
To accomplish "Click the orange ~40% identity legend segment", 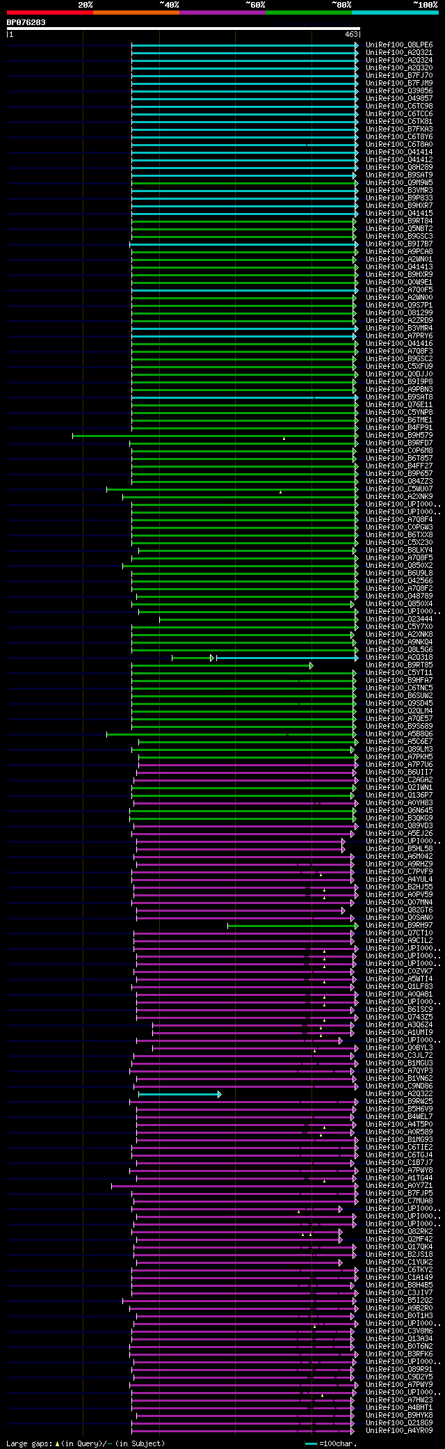I will (x=136, y=13).
